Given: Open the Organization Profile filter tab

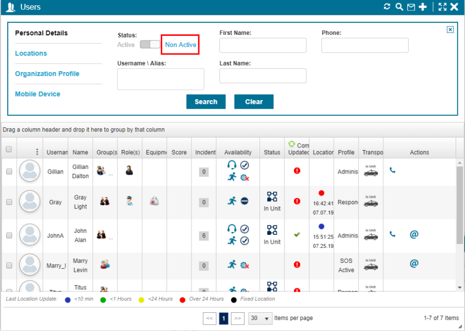Looking at the screenshot, I should click(47, 74).
